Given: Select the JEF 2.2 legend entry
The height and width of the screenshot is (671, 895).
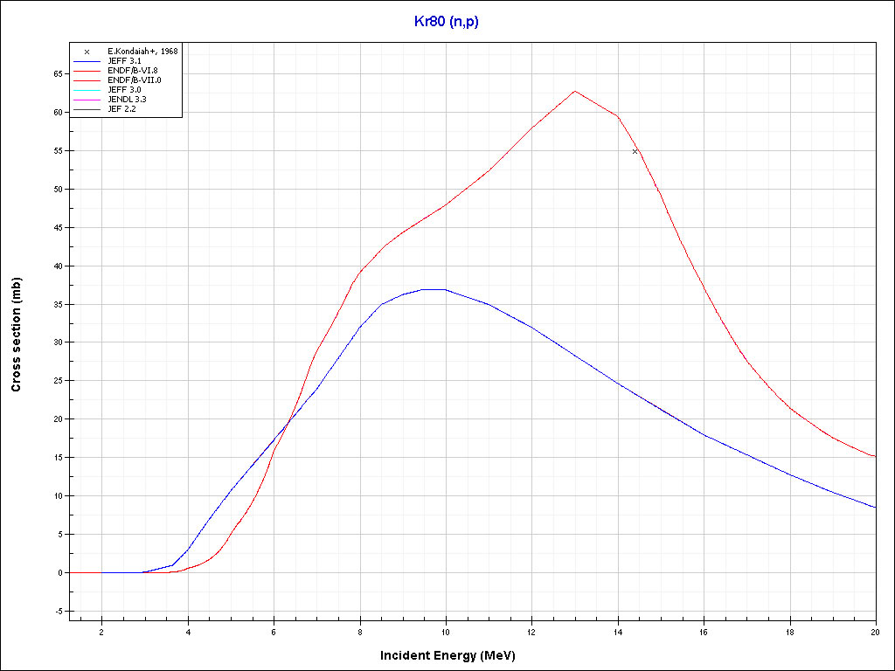Looking at the screenshot, I should (121, 108).
